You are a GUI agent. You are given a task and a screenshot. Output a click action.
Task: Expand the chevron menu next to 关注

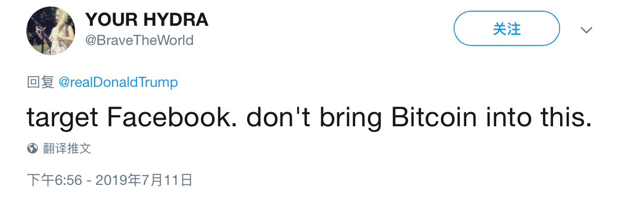[586, 30]
